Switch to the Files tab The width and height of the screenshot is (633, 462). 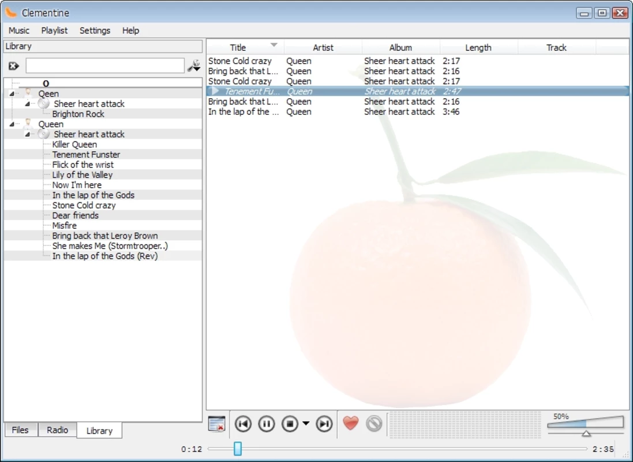coord(20,430)
